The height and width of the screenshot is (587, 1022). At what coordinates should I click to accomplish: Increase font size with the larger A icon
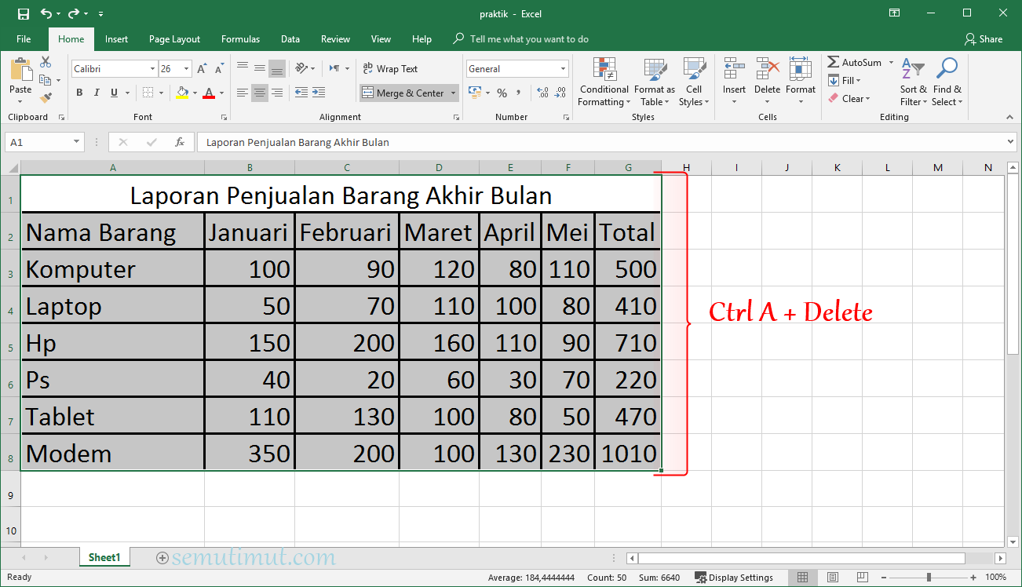click(x=203, y=69)
